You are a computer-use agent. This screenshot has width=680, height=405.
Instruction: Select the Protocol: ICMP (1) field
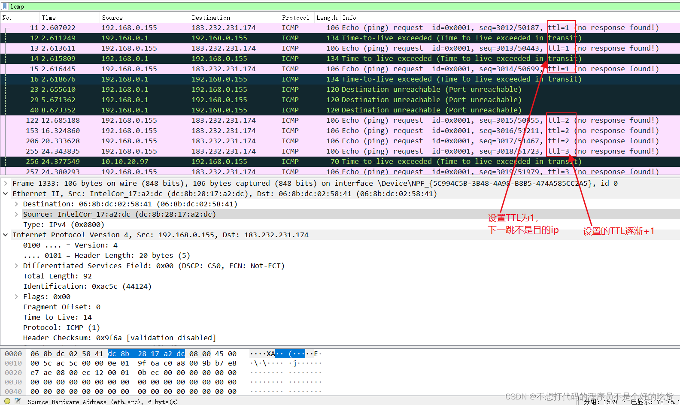click(61, 327)
